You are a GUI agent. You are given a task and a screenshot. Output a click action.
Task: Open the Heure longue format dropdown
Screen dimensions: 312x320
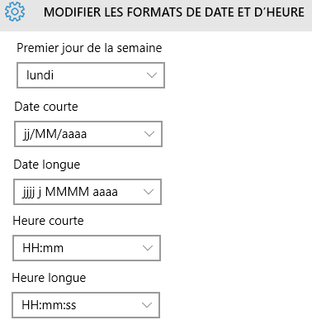pyautogui.click(x=86, y=305)
